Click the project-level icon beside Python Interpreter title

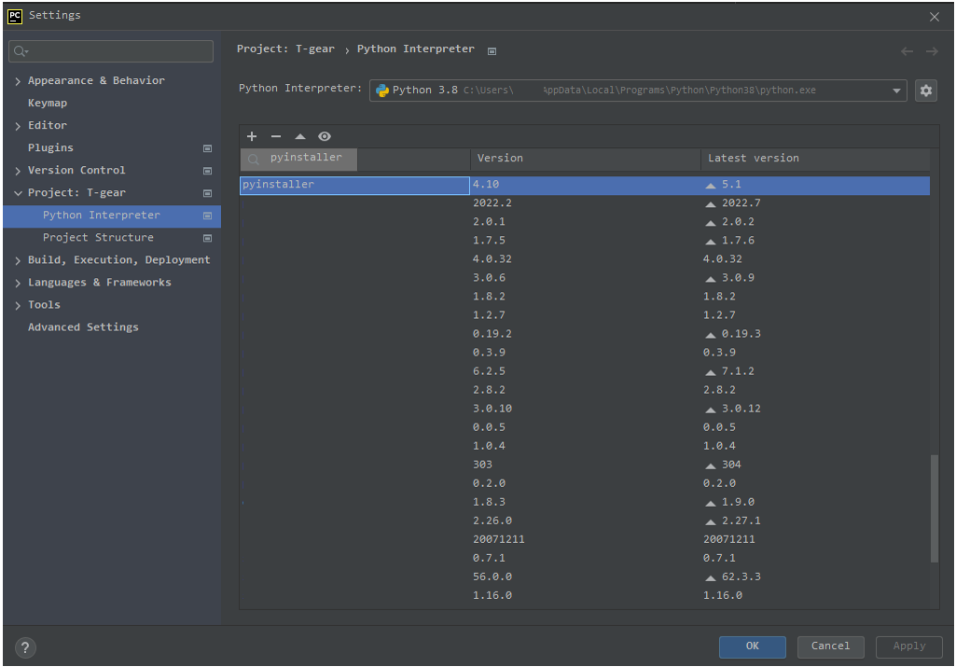coord(492,51)
